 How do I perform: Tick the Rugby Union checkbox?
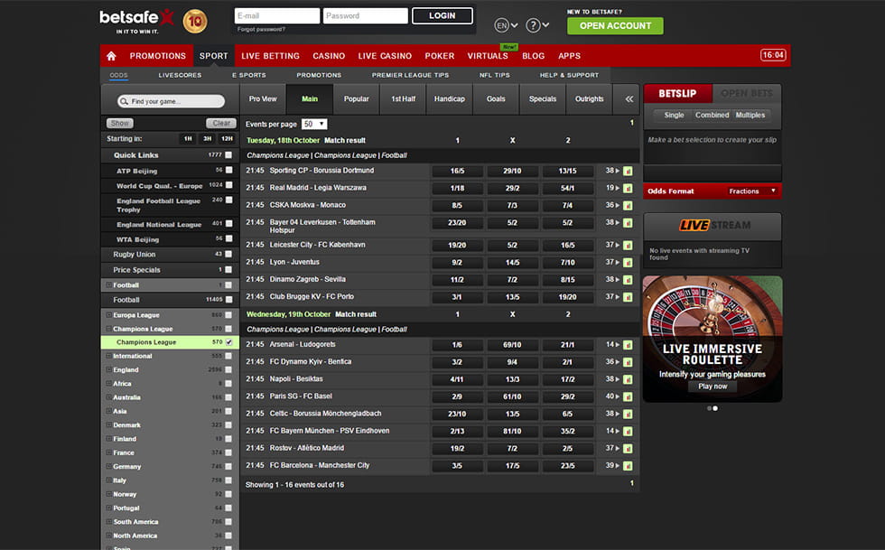228,254
